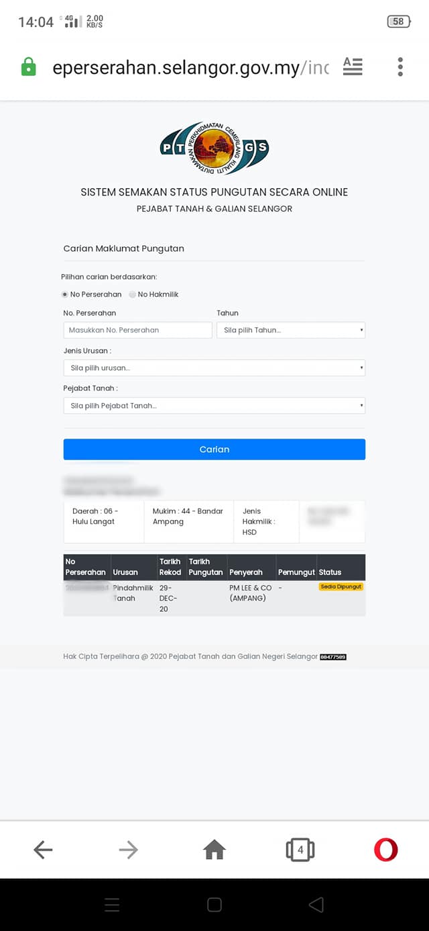
Task: Tap the browser home icon
Action: (x=214, y=850)
